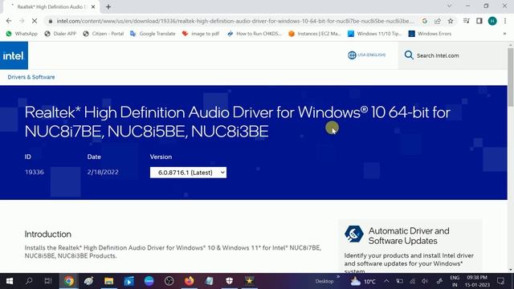
Task: Click the browser Forward arrow
Action: (x=22, y=21)
